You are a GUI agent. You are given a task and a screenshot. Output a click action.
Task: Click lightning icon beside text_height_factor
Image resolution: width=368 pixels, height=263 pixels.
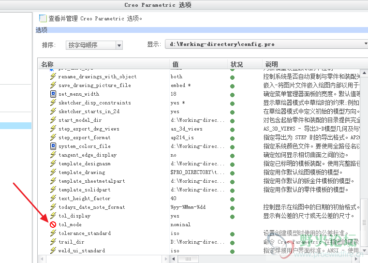click(x=53, y=198)
